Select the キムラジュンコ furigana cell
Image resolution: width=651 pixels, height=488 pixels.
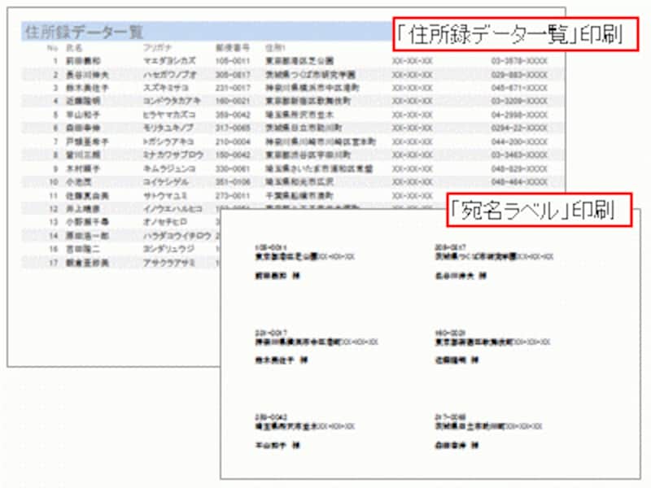click(x=169, y=168)
